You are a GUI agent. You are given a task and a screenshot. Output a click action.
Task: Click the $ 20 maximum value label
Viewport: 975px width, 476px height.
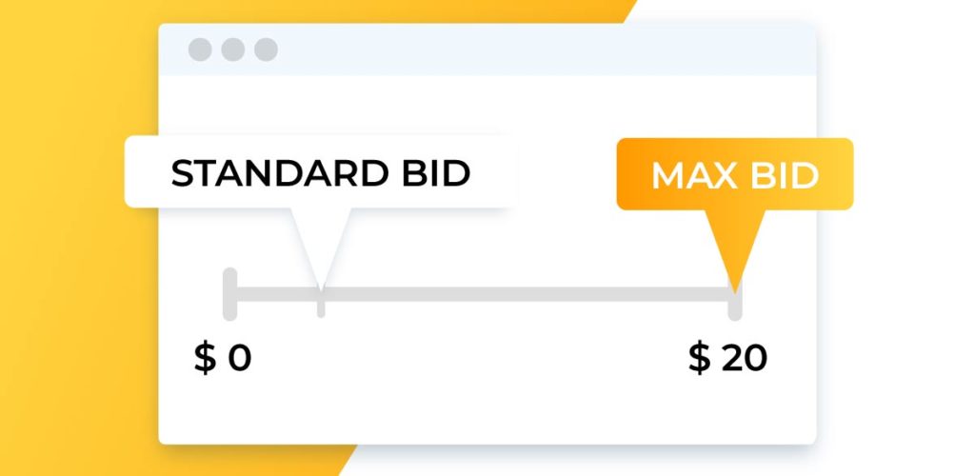[728, 359]
